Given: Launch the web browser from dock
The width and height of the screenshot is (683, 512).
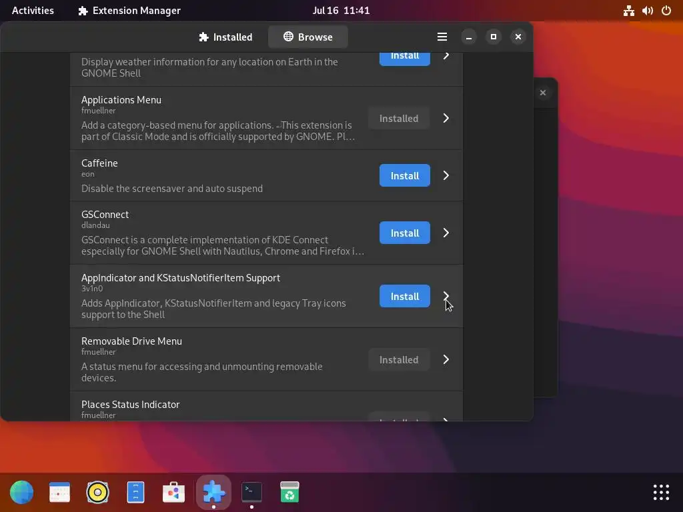Looking at the screenshot, I should point(22,493).
